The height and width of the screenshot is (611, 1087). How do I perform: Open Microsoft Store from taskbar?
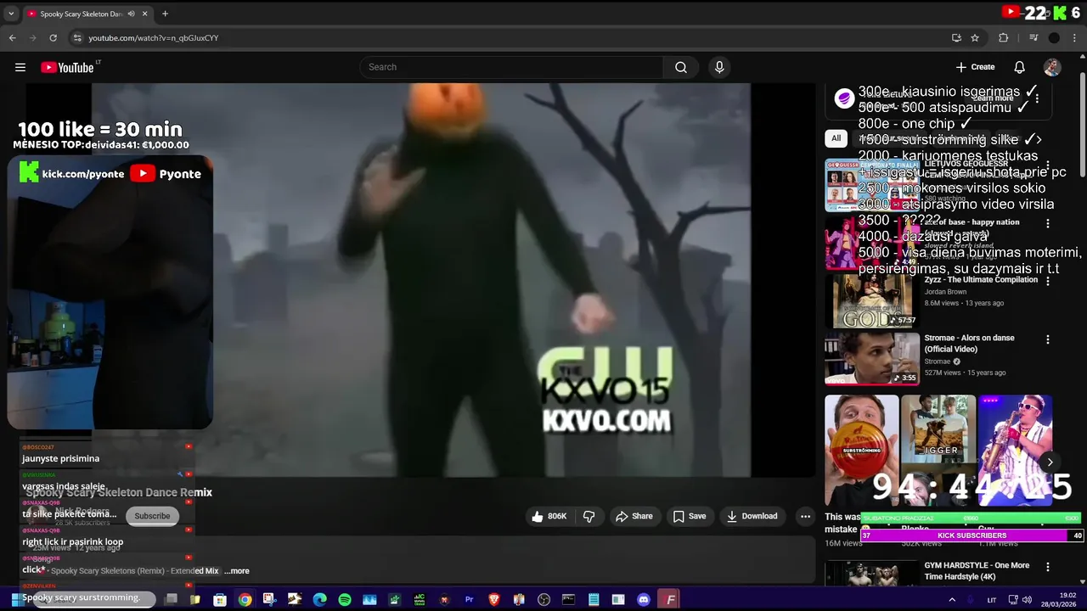[220, 600]
